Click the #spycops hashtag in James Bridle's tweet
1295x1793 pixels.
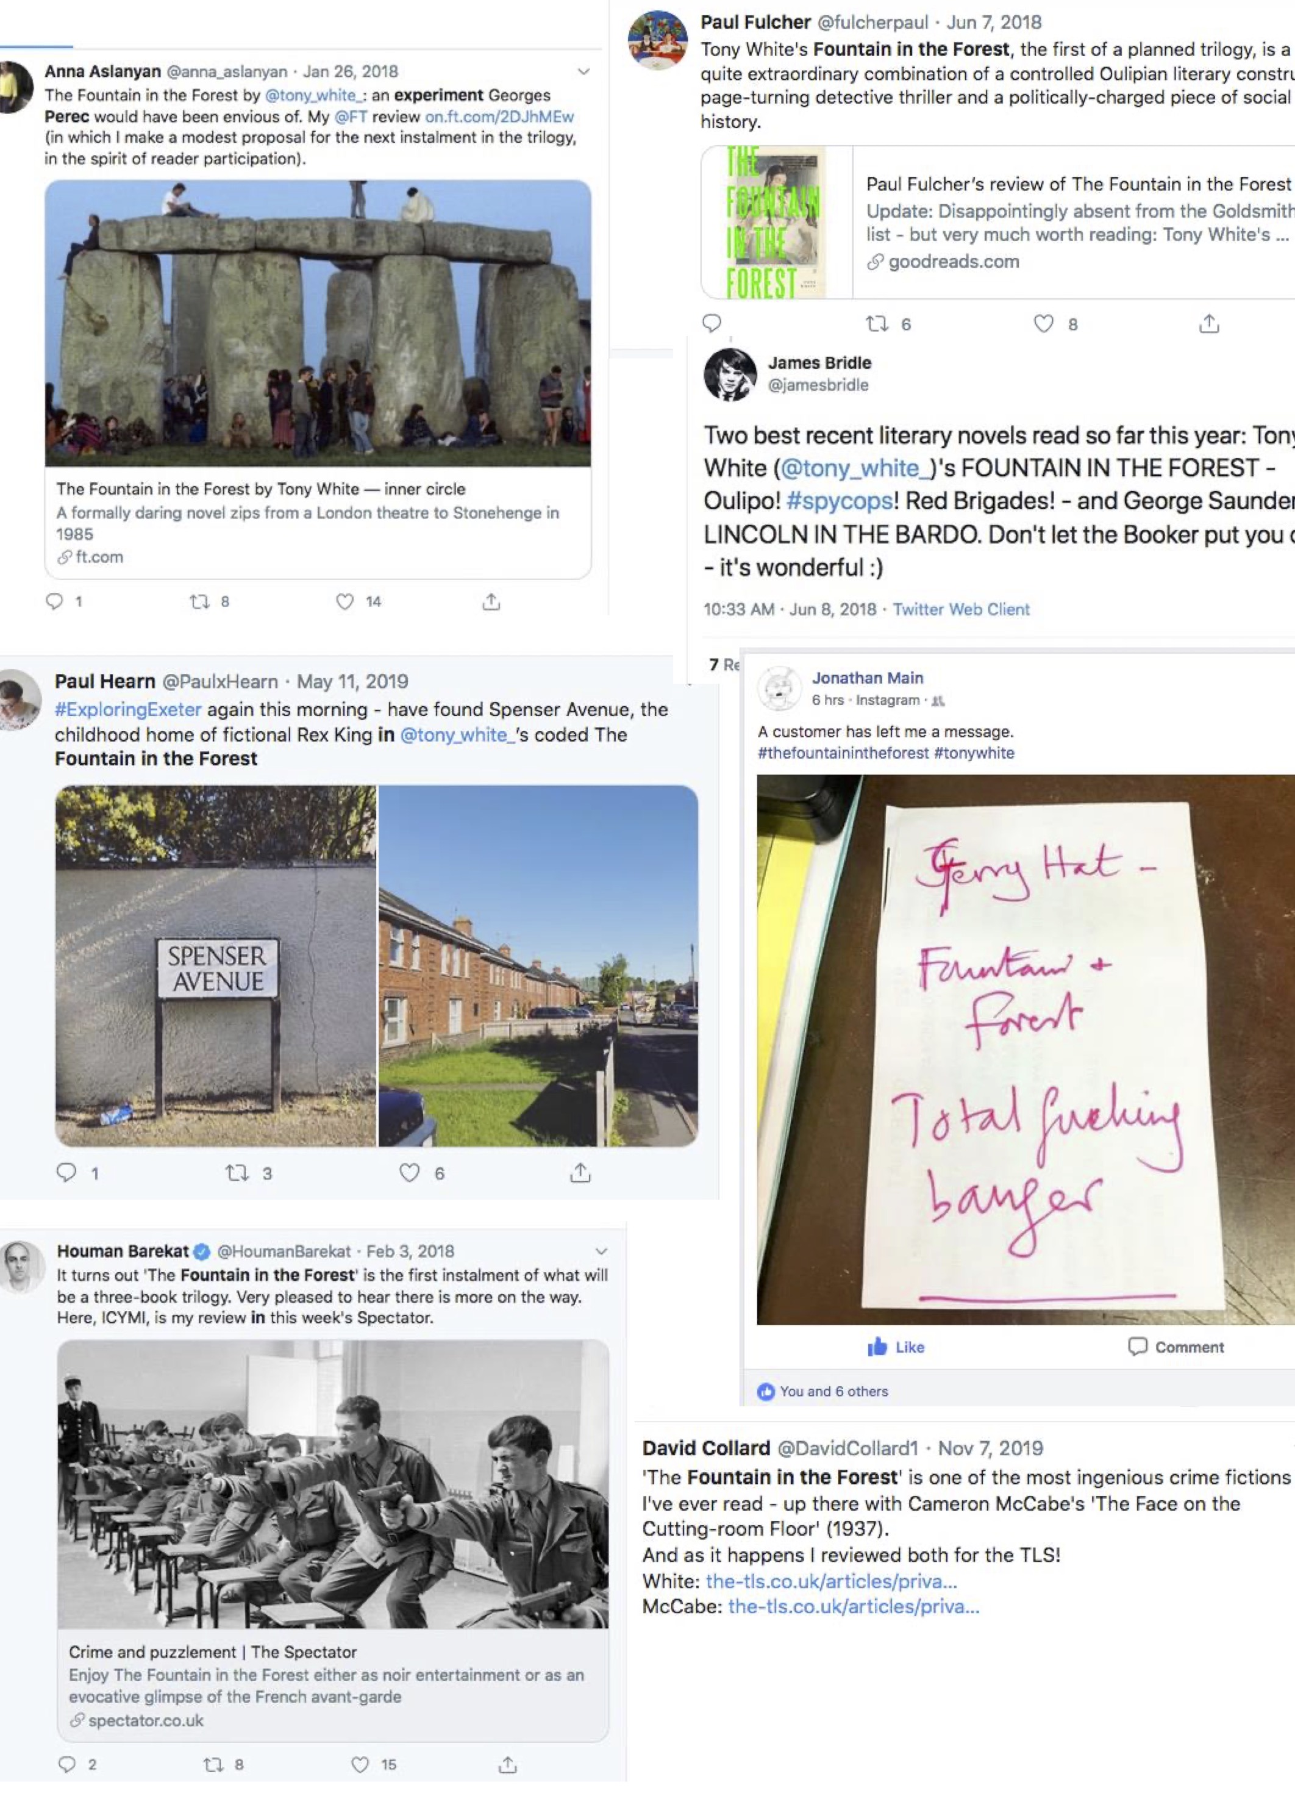(840, 501)
